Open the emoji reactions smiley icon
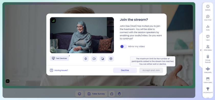This screenshot has height=100, width=215. tap(79, 94)
